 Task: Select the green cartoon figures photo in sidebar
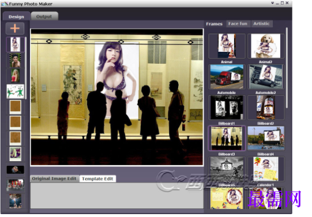pyautogui.click(x=16, y=92)
